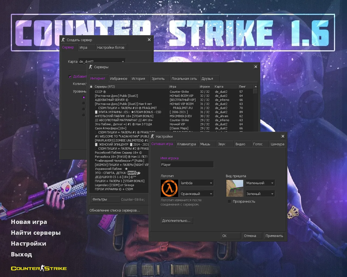Viewport: 347px width, 277px height.
Task: Enable the Прозрачность checkbox
Action: [x=230, y=201]
